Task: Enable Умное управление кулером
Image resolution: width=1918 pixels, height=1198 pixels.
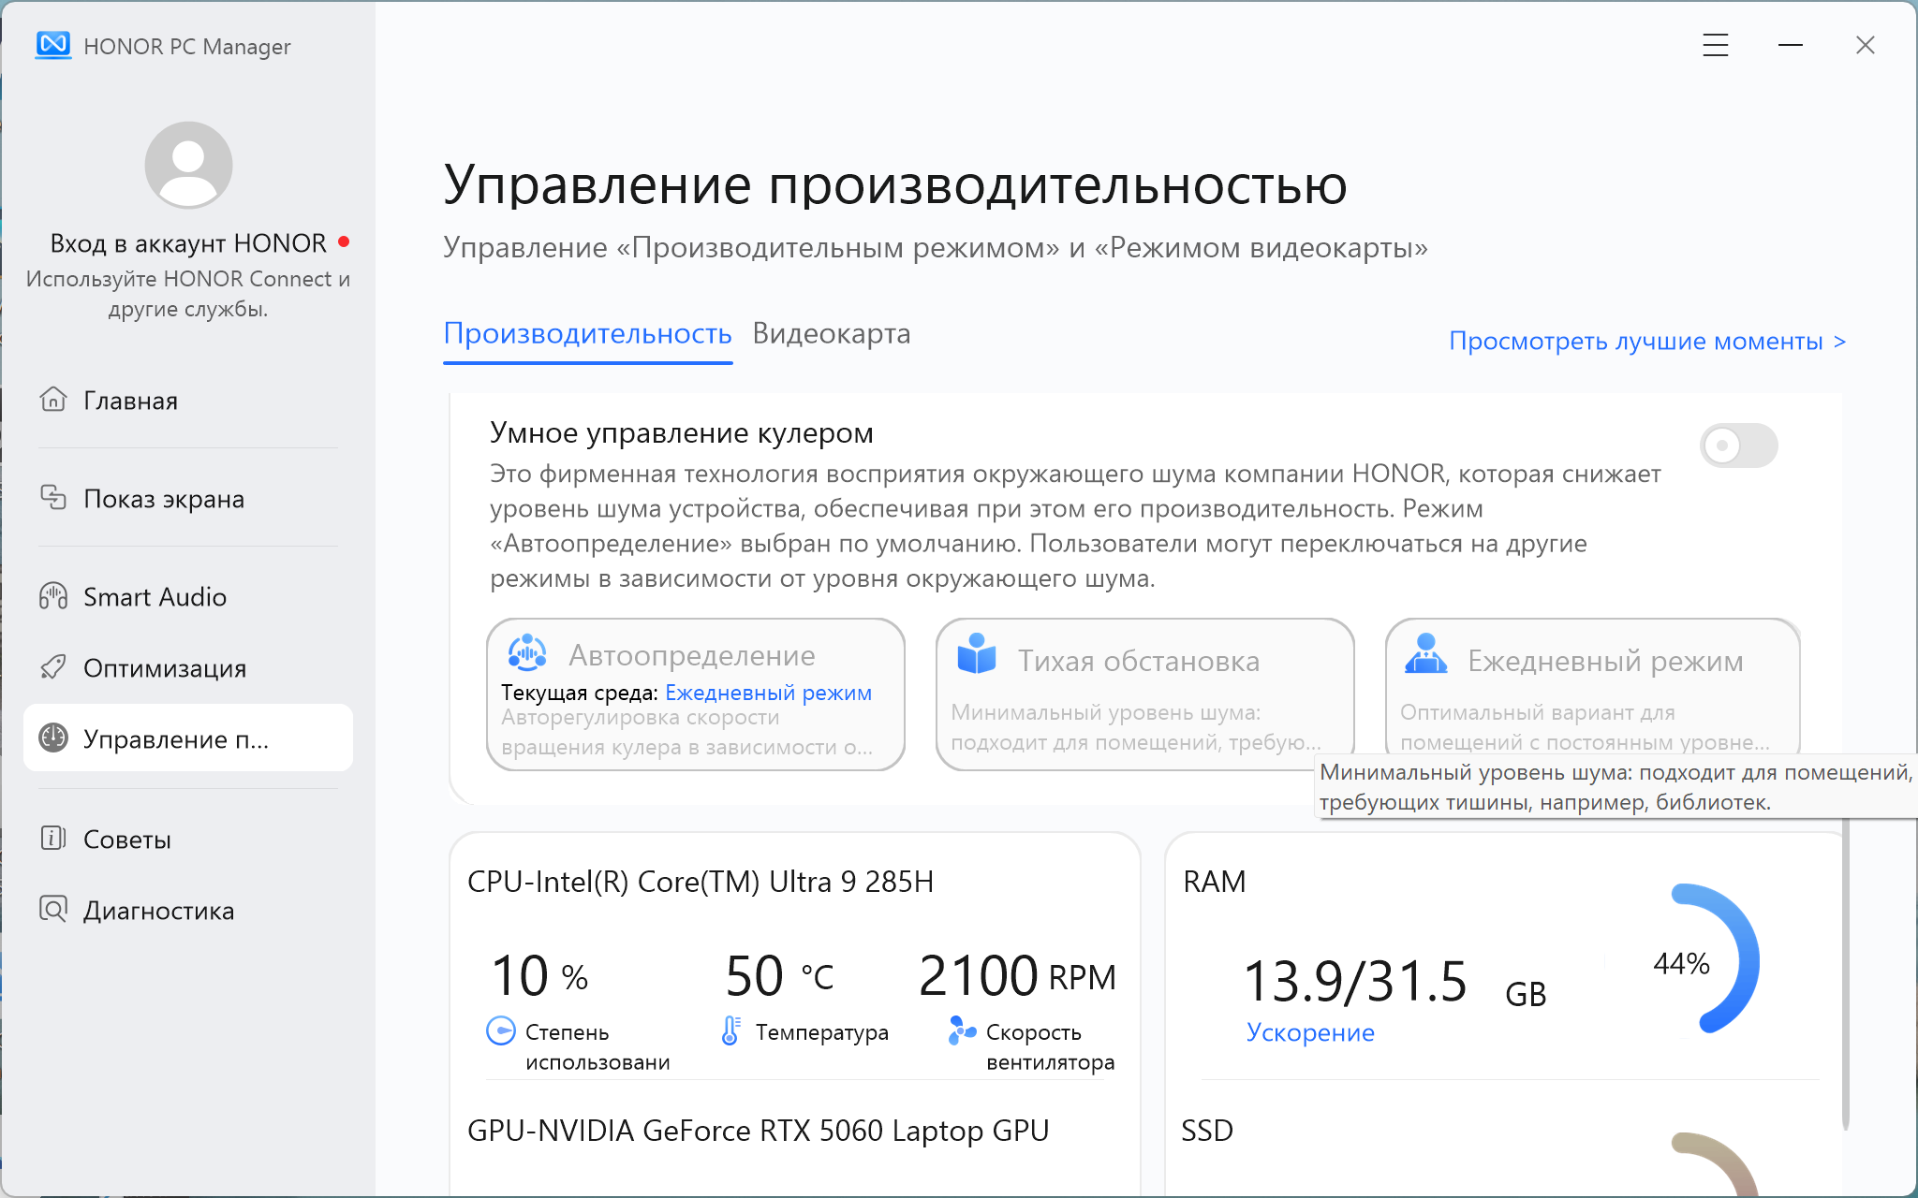Action: tap(1738, 446)
